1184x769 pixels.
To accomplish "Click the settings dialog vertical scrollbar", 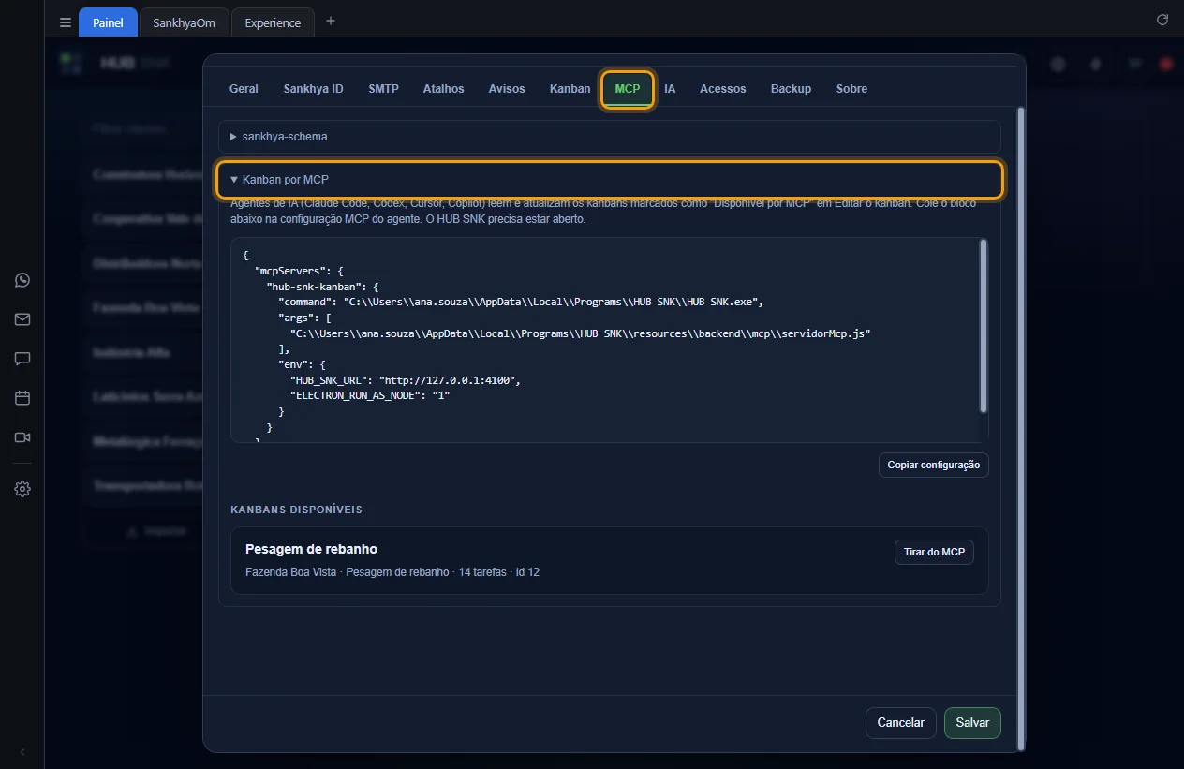I will coord(1020,428).
